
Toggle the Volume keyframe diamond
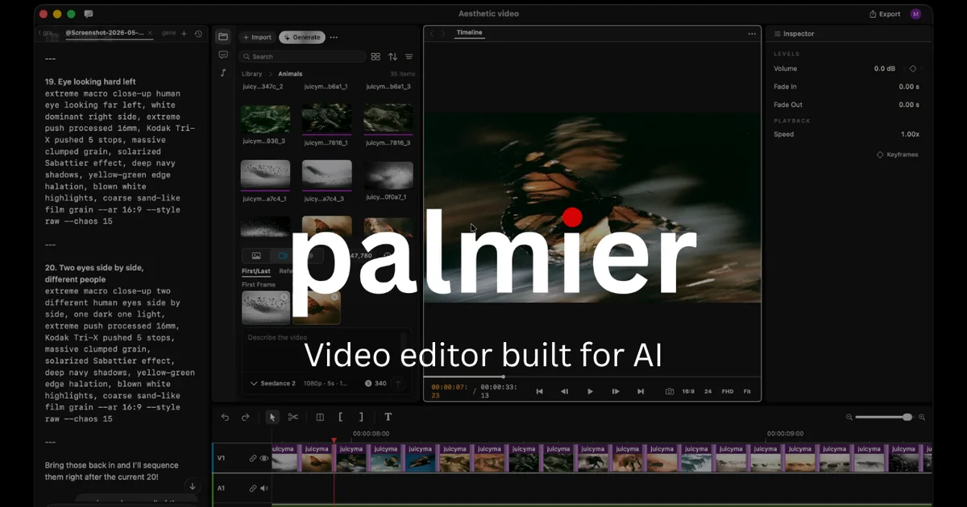tap(912, 68)
